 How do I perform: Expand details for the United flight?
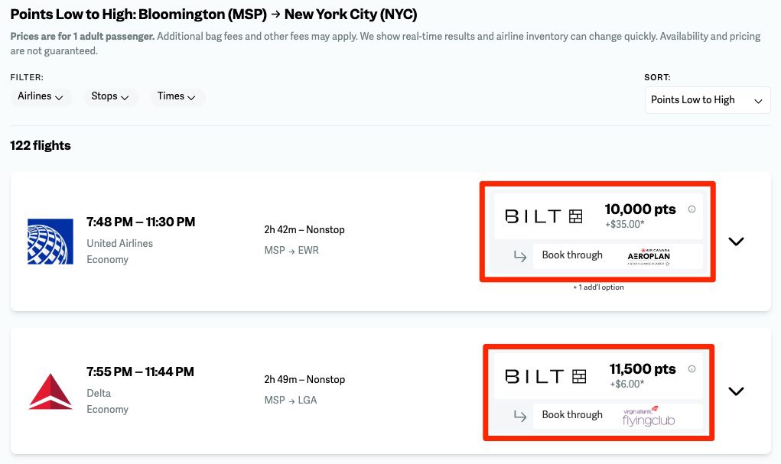click(736, 240)
